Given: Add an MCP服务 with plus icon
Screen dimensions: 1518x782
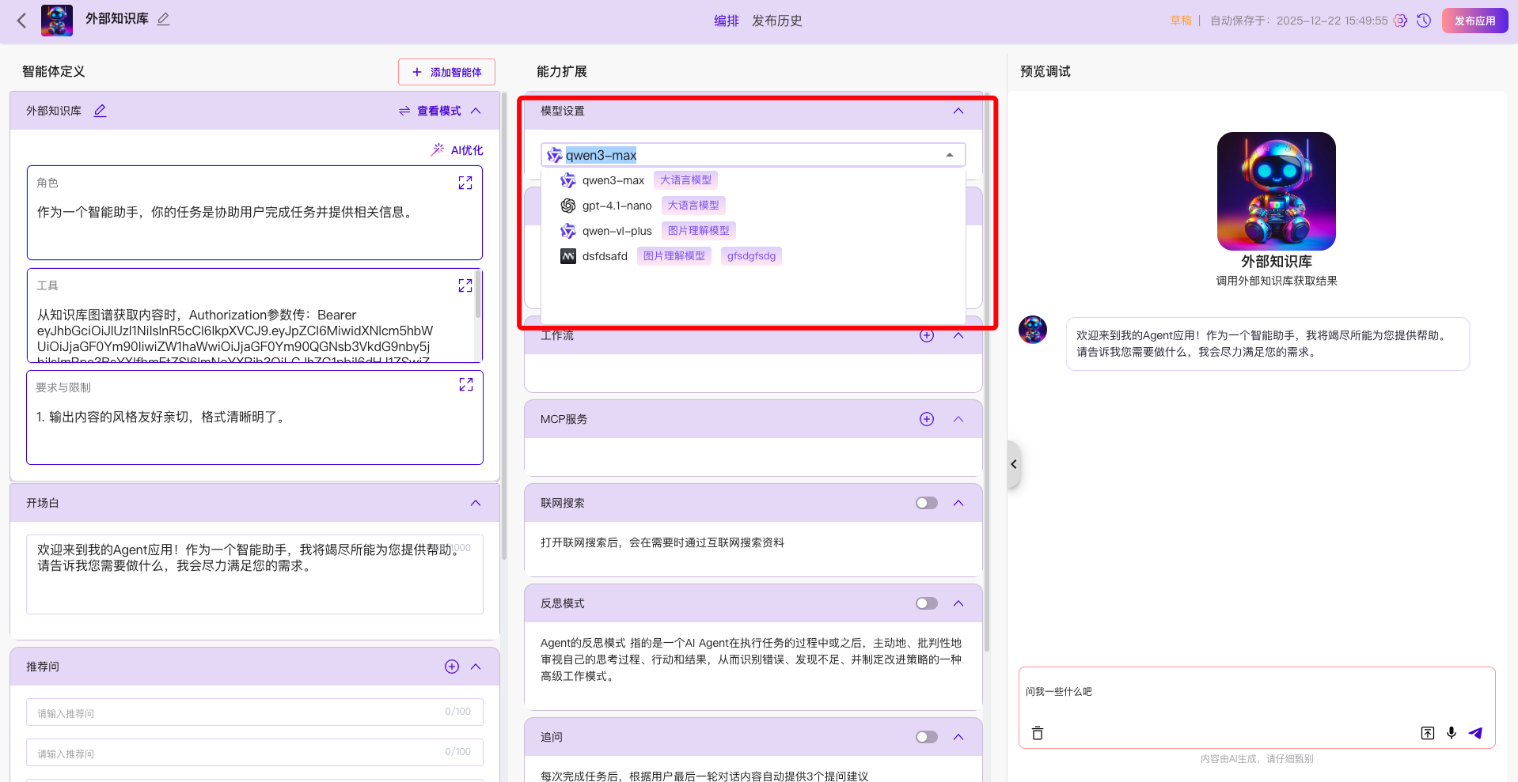Looking at the screenshot, I should 927,419.
